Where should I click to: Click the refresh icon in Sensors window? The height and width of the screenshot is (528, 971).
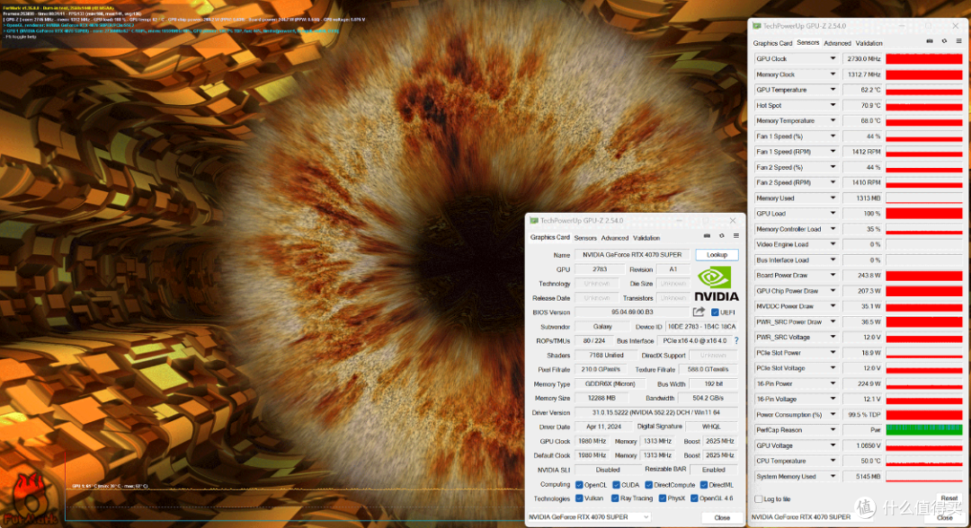click(944, 41)
